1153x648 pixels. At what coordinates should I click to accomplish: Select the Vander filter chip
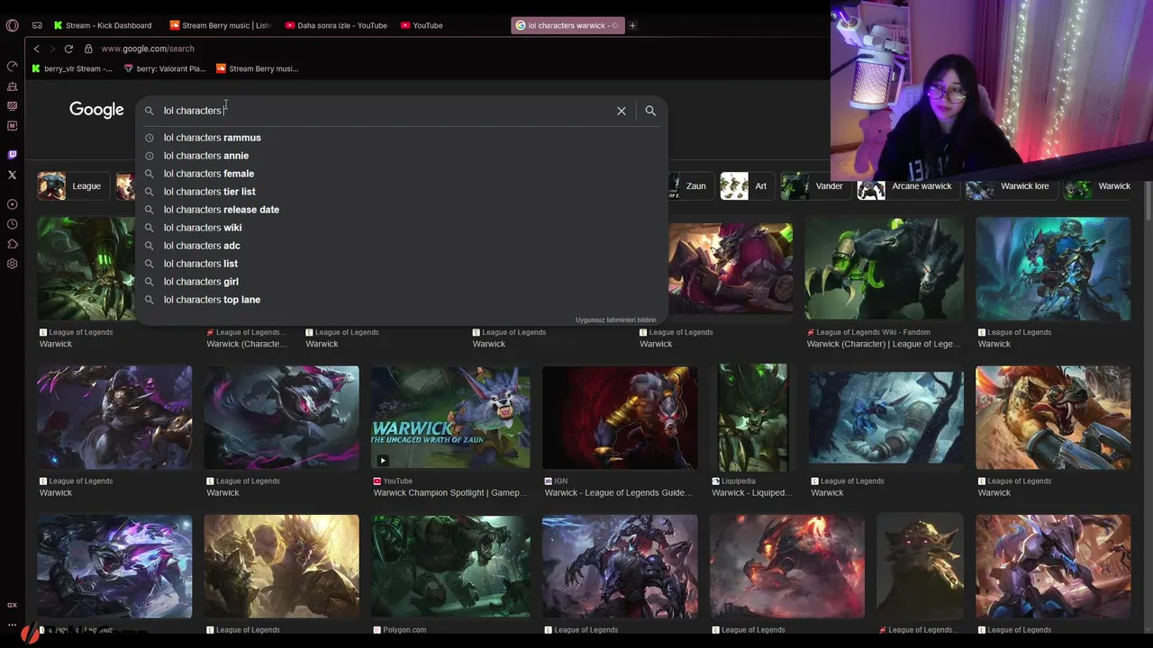[x=814, y=186]
